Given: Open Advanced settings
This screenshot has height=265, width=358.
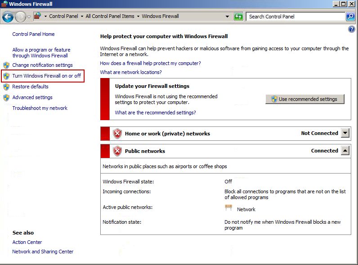Looking at the screenshot, I should tap(32, 97).
